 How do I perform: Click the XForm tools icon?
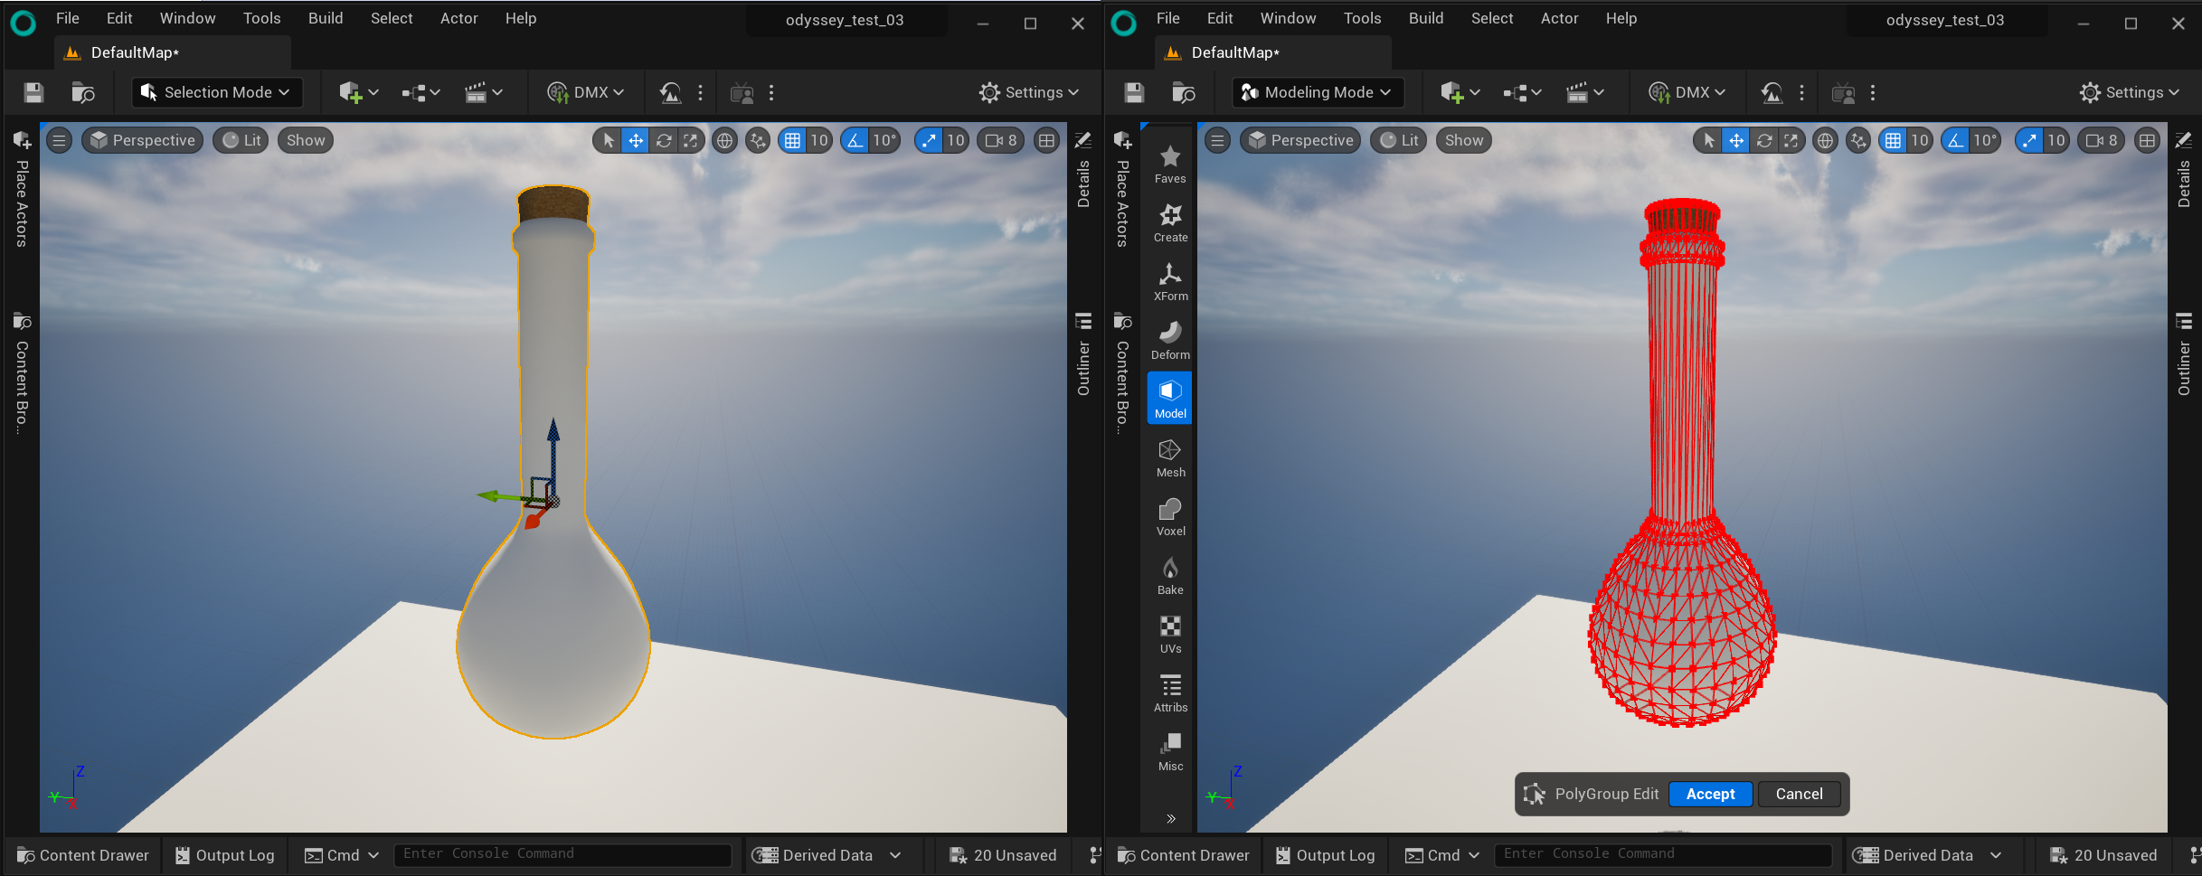[1170, 282]
